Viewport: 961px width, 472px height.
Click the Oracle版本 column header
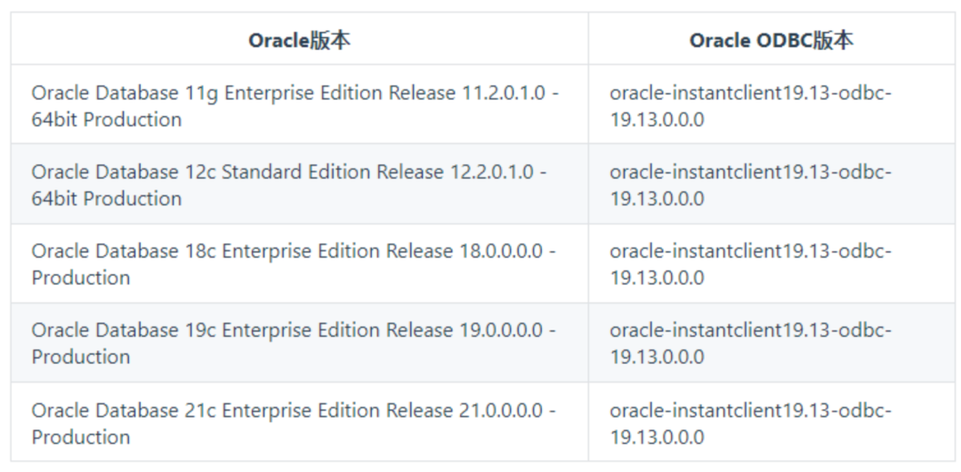pyautogui.click(x=300, y=40)
